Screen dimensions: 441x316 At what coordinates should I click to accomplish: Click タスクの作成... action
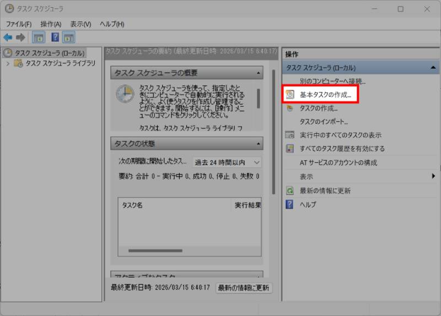click(319, 108)
